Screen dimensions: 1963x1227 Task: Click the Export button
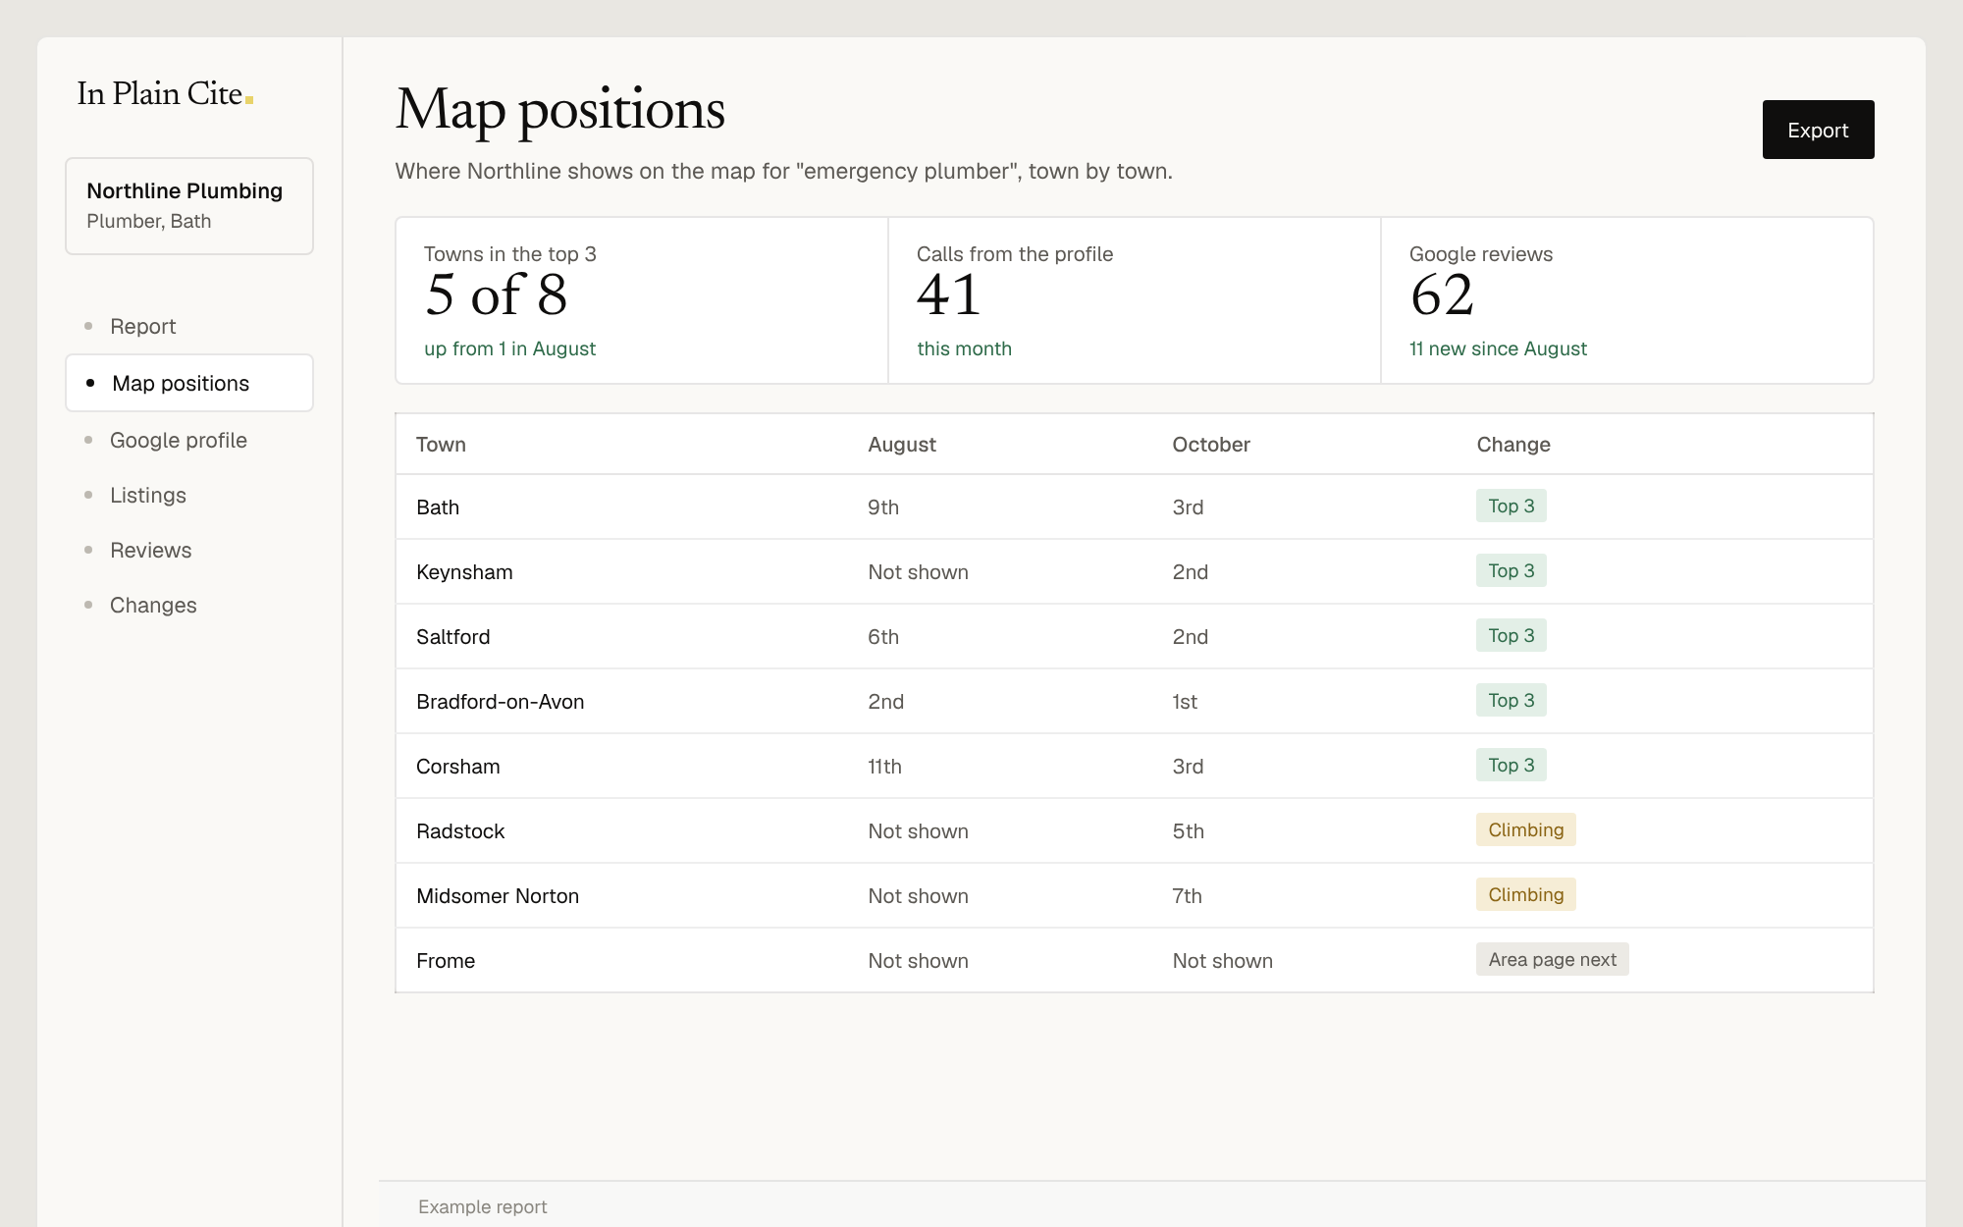click(x=1818, y=130)
